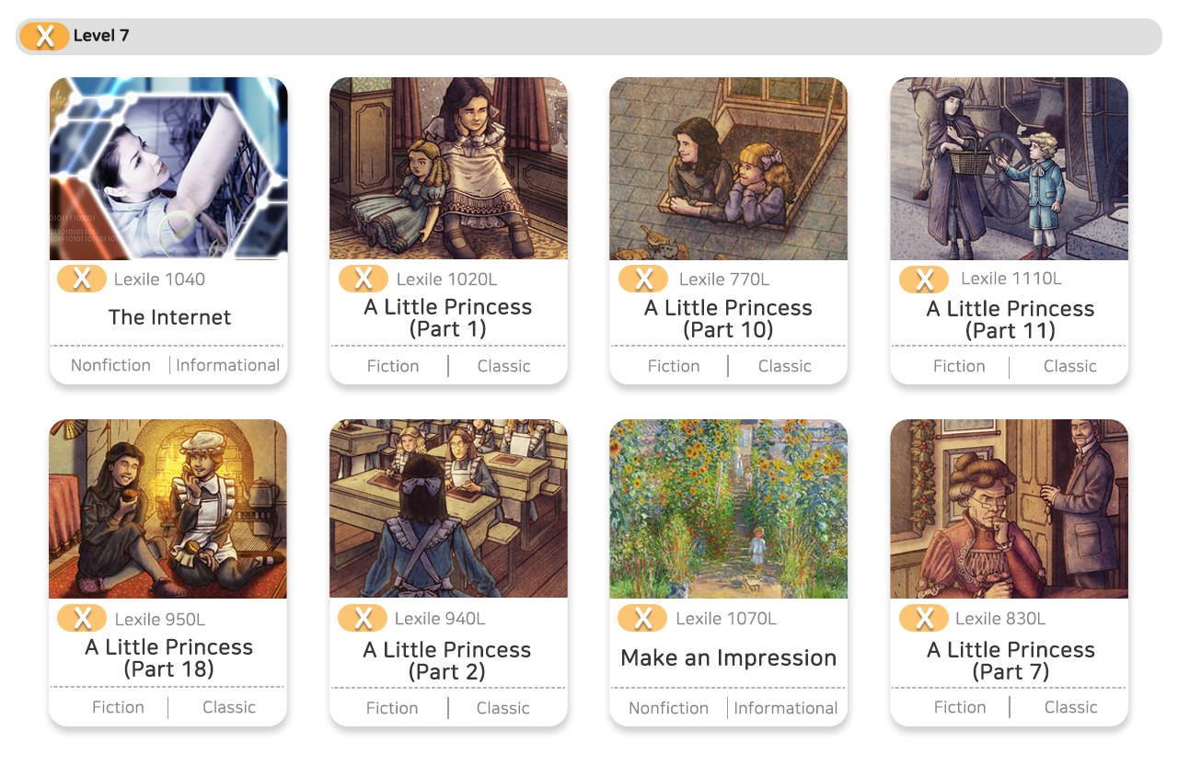Click the X badge next to Lexile 1070L
This screenshot has height=765, width=1178.
(x=642, y=618)
